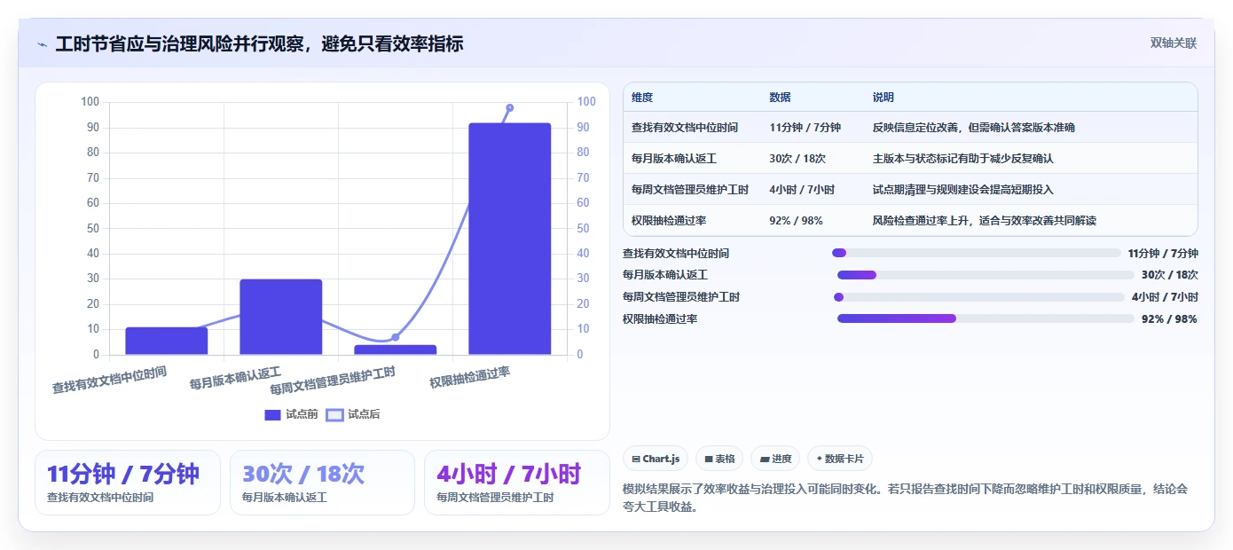This screenshot has height=550, width=1233.
Task: Click the 维度 table header
Action: [x=642, y=98]
